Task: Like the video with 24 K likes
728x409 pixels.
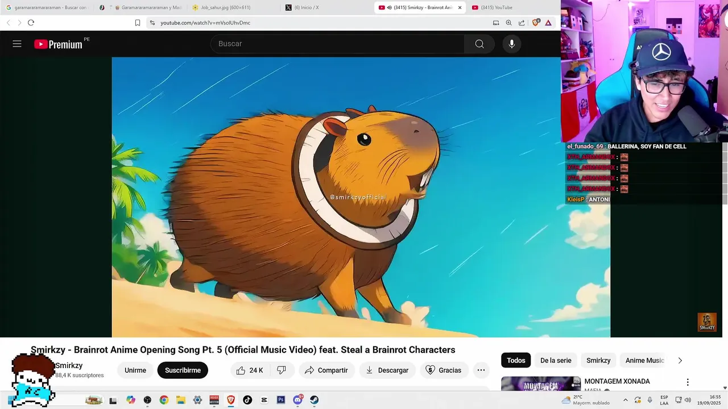Action: coord(250,370)
